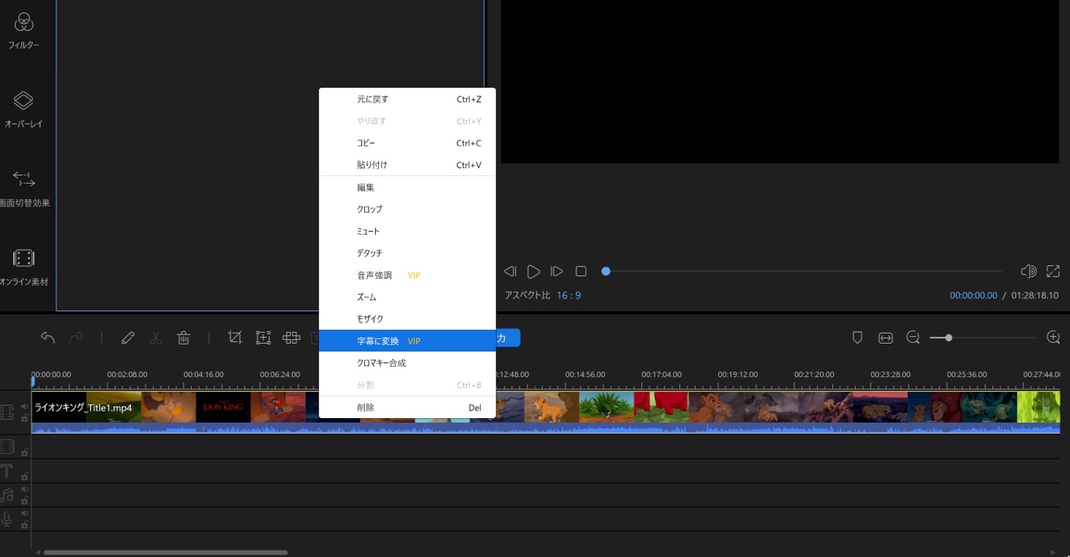Viewport: 1070px width, 557px height.
Task: Click the preview playback progress slider
Action: [802, 272]
